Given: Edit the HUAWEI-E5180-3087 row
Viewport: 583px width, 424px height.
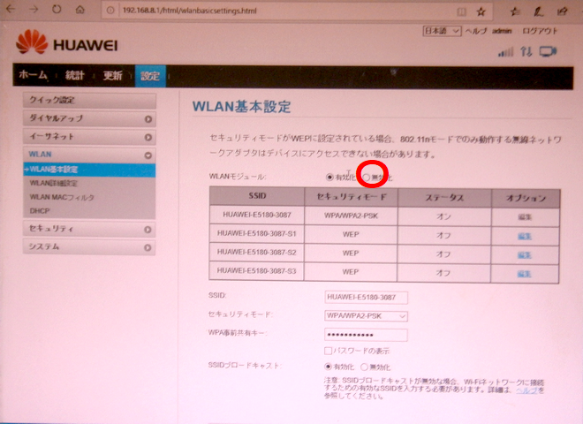Looking at the screenshot, I should click(x=525, y=216).
